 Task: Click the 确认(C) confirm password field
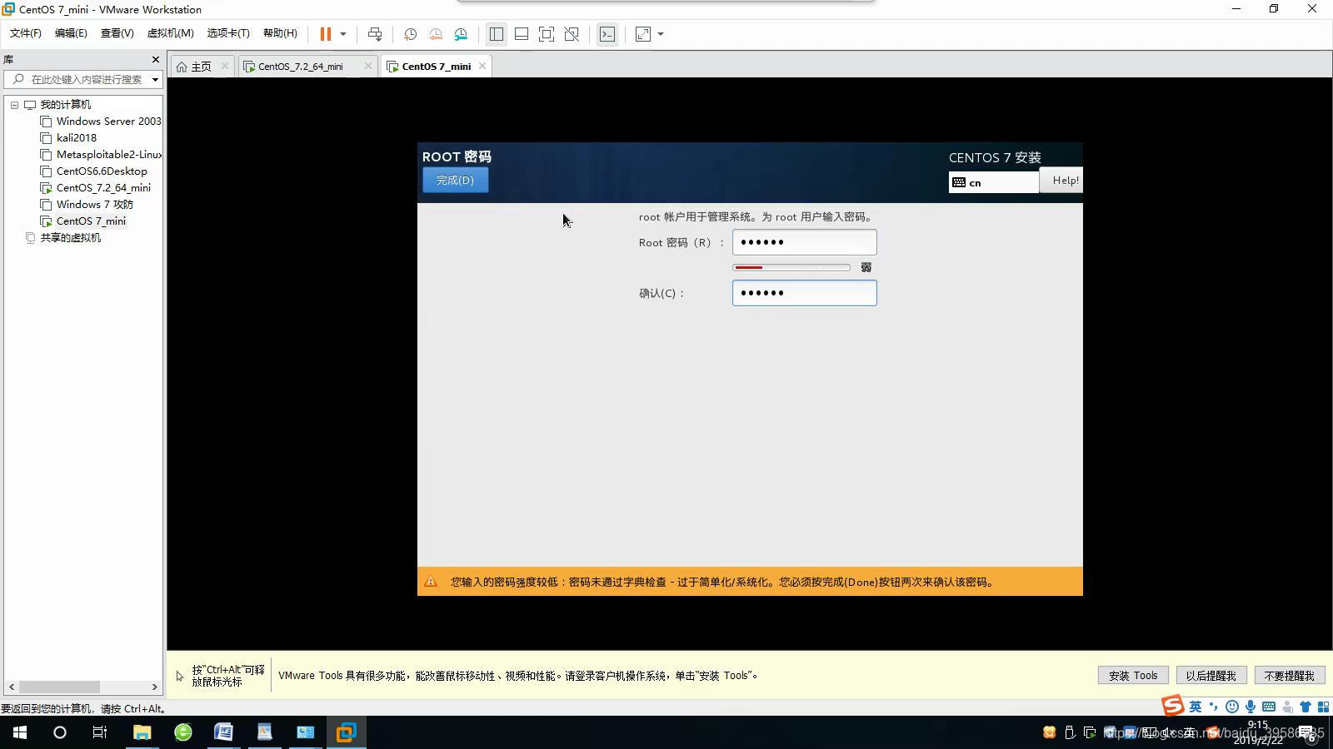click(804, 293)
